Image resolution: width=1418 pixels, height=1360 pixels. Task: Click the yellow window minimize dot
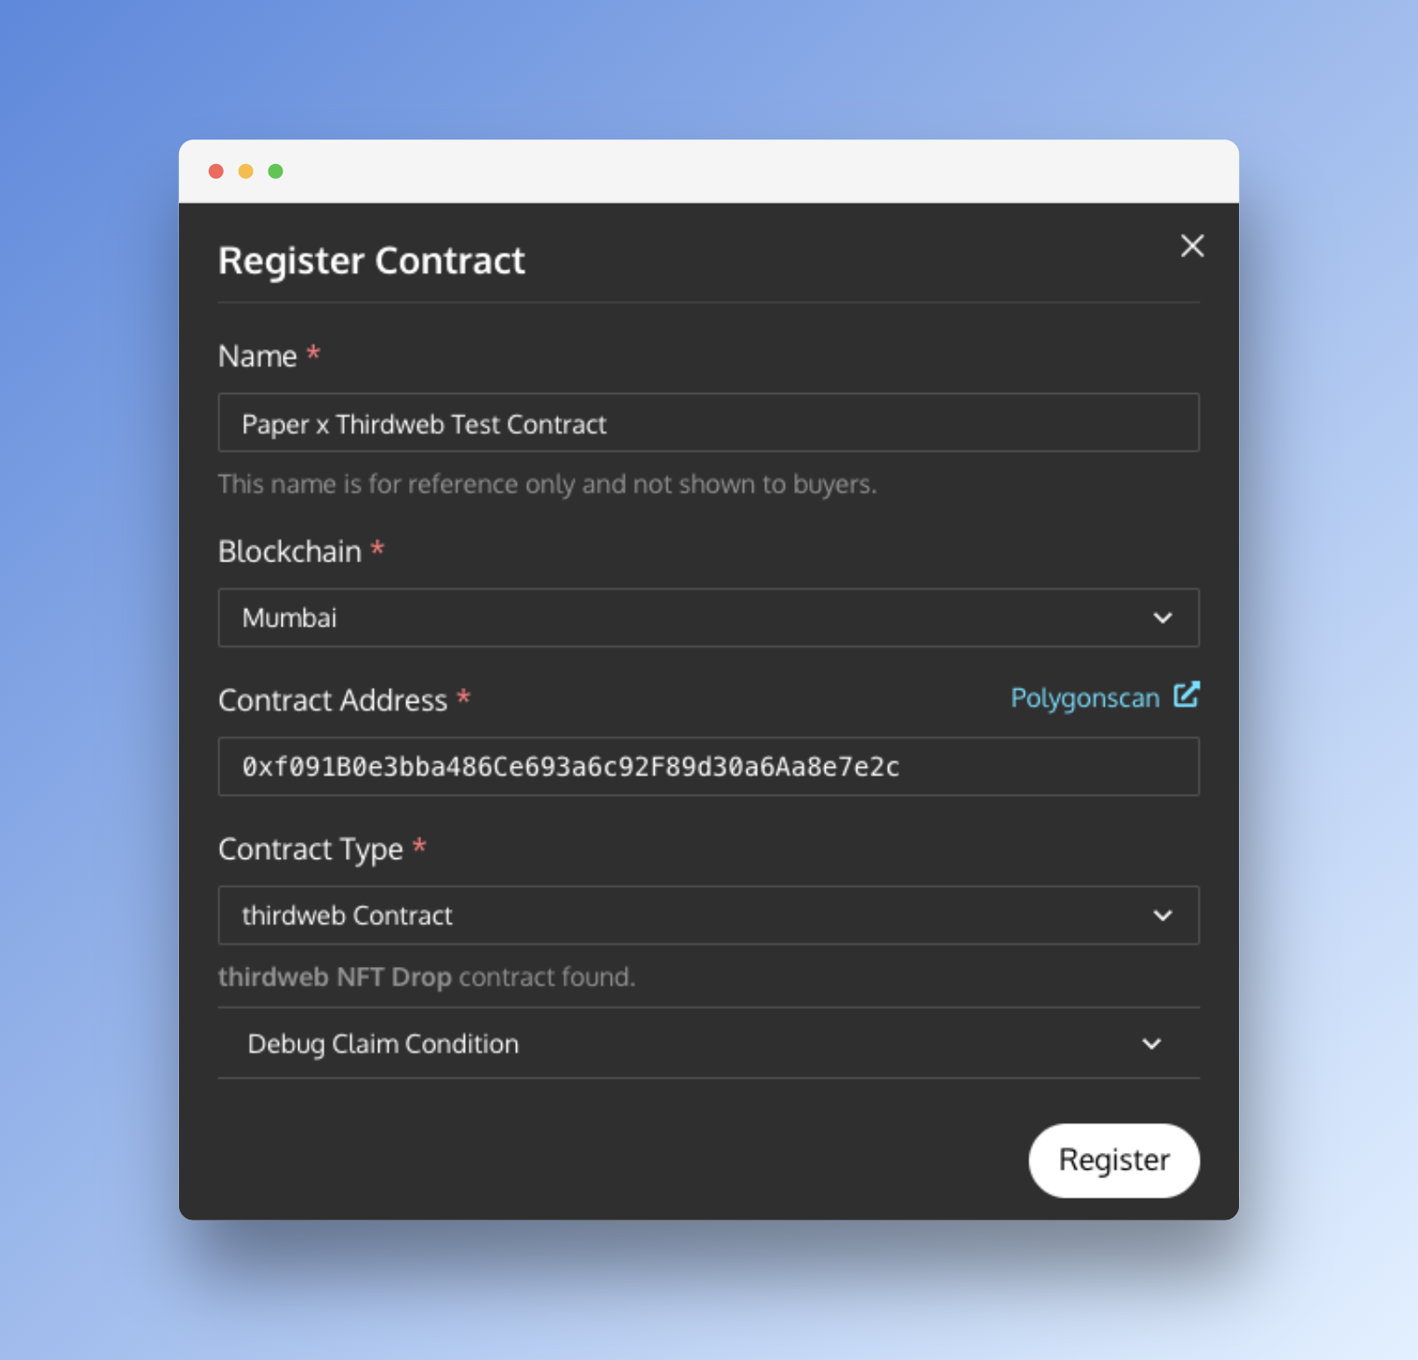click(x=246, y=171)
